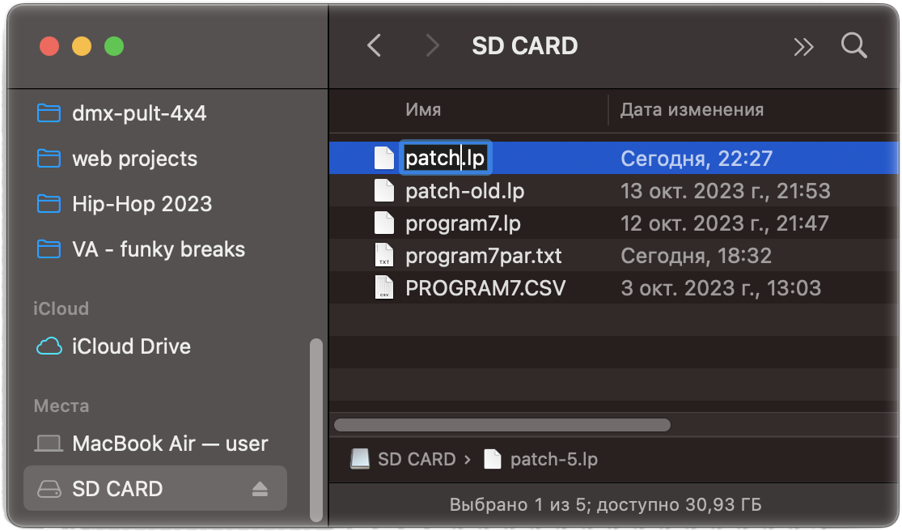
Task: Click SD CARD in the path bar
Action: (416, 460)
